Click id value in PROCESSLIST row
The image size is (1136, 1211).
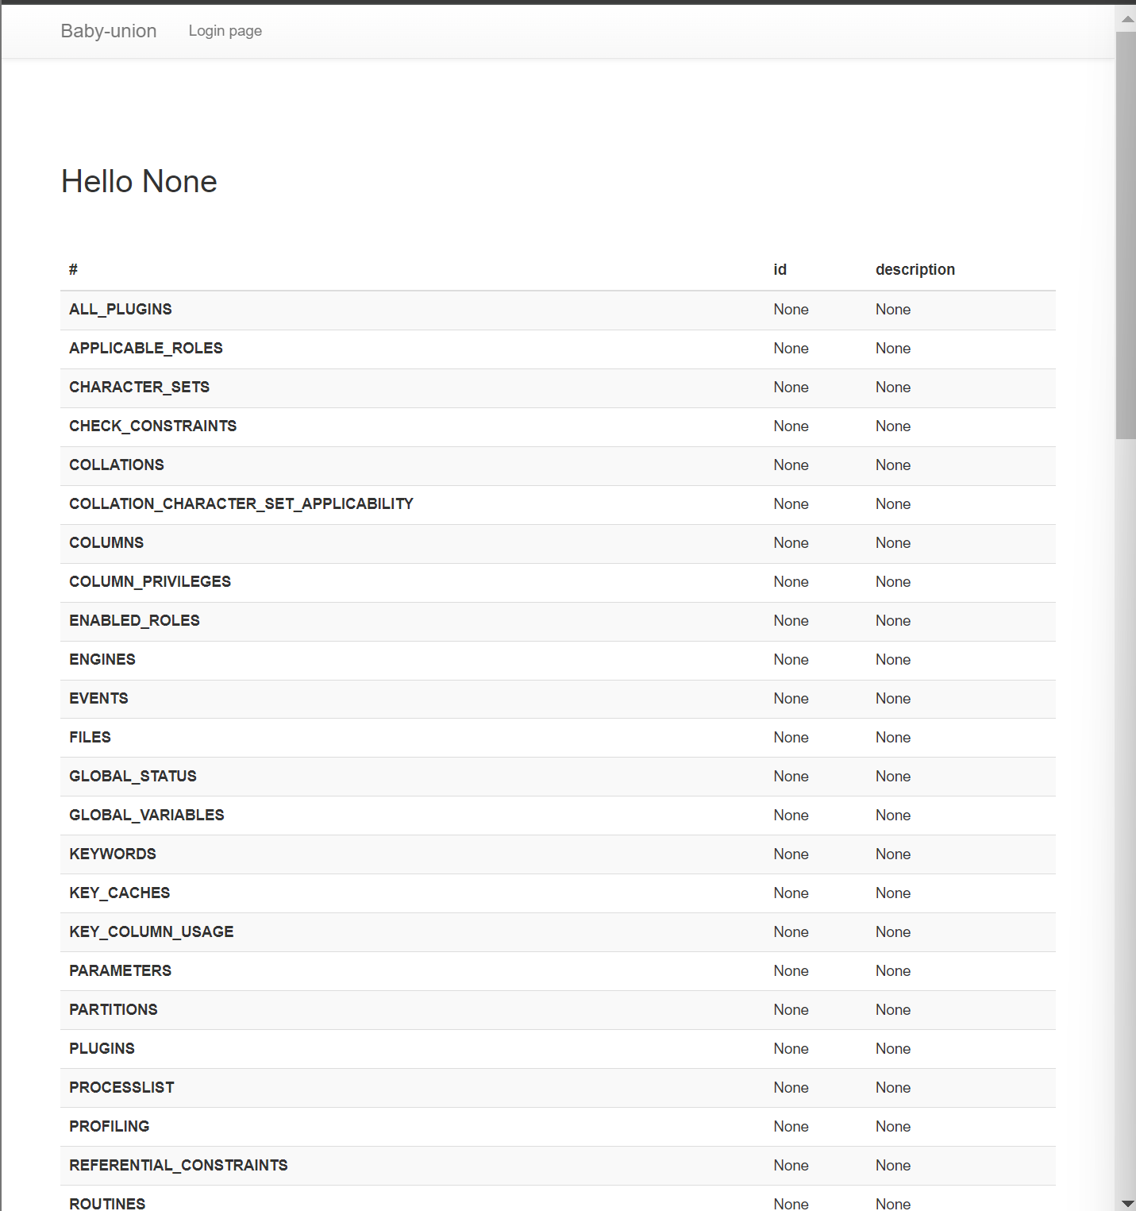pyautogui.click(x=791, y=1088)
